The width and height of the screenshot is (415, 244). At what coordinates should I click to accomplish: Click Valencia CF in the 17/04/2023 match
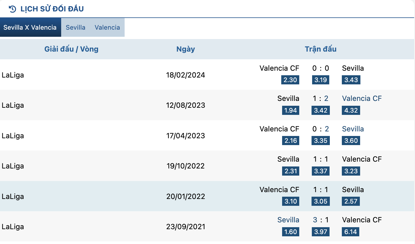[279, 129]
